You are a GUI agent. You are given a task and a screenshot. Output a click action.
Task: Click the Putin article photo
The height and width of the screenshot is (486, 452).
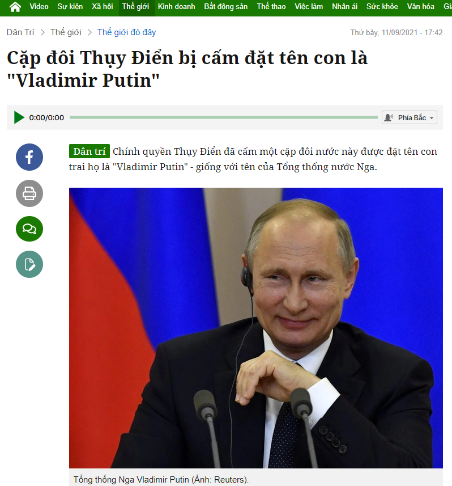pyautogui.click(x=255, y=328)
